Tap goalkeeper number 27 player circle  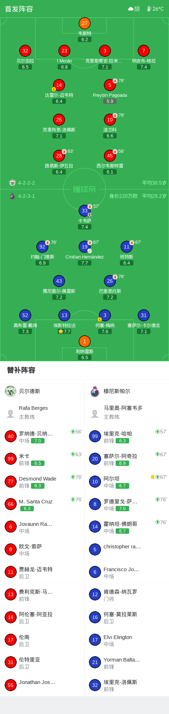(85, 23)
